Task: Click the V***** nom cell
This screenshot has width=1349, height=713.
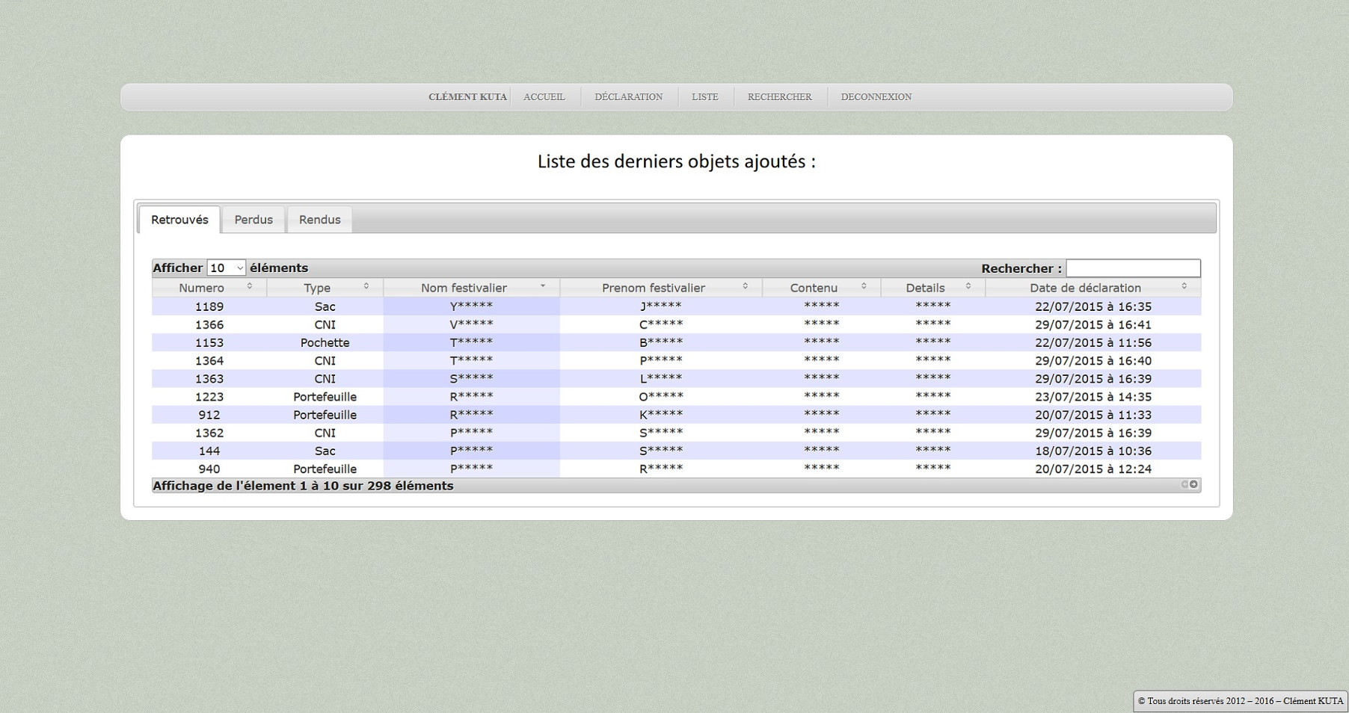Action: (472, 324)
